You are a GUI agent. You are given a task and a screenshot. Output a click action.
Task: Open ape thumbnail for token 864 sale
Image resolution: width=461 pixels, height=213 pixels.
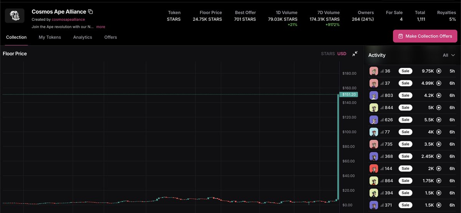coord(374,181)
